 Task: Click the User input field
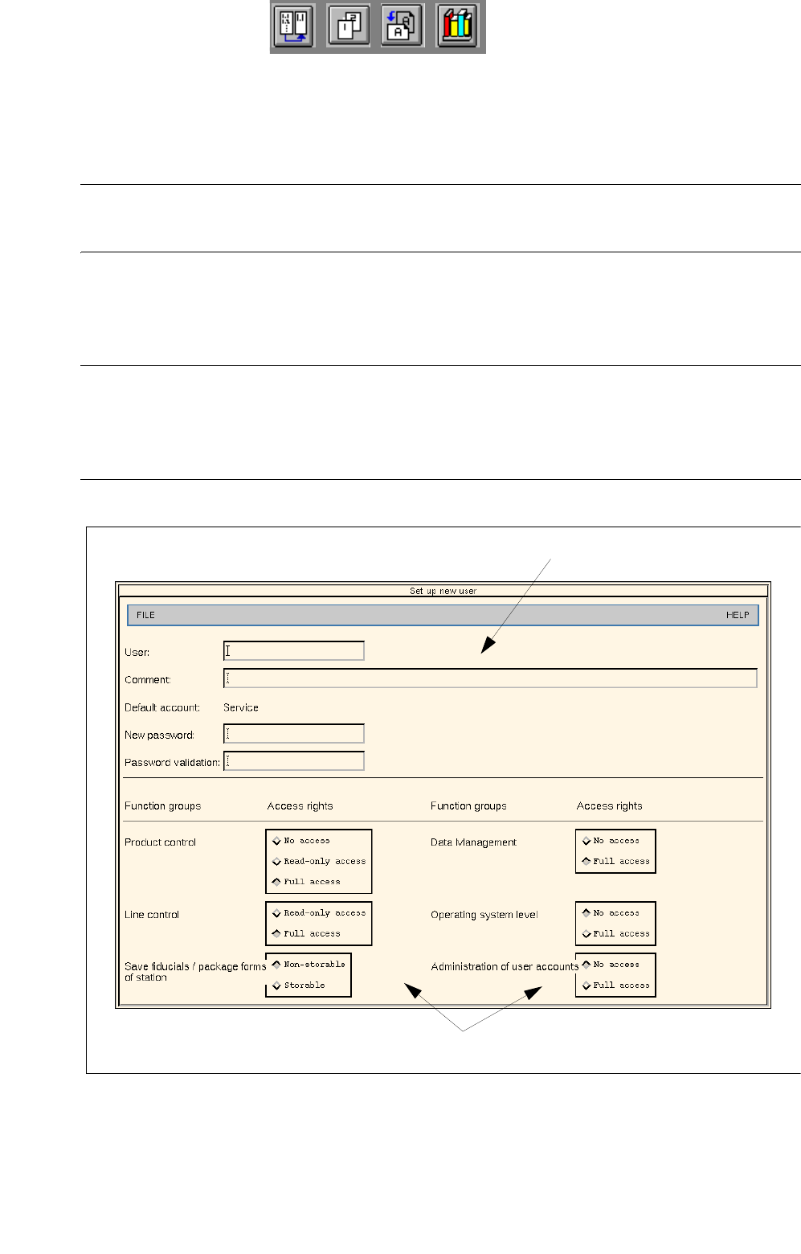[x=294, y=651]
